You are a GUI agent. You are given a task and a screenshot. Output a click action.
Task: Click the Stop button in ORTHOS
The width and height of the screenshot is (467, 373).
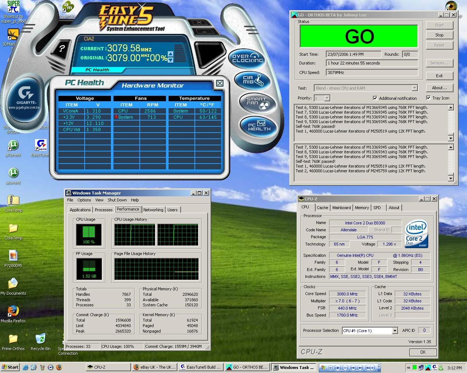pyautogui.click(x=439, y=35)
